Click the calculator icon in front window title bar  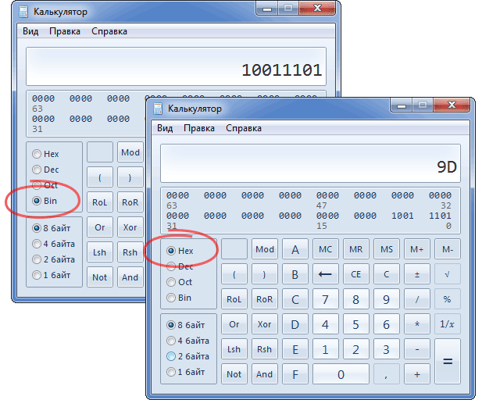(x=158, y=109)
